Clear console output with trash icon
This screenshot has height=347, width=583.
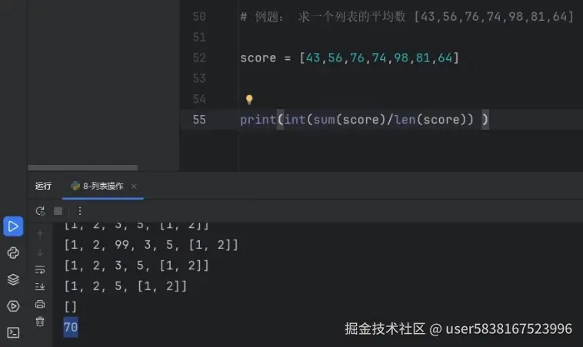40,322
